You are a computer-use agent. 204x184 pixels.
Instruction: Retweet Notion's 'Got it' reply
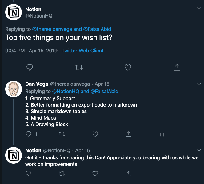tap(62, 174)
